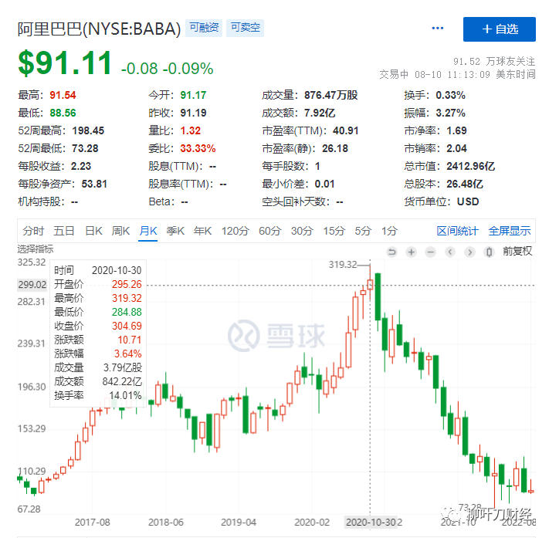Add BABA to watchlist with 自选 button

[x=500, y=29]
